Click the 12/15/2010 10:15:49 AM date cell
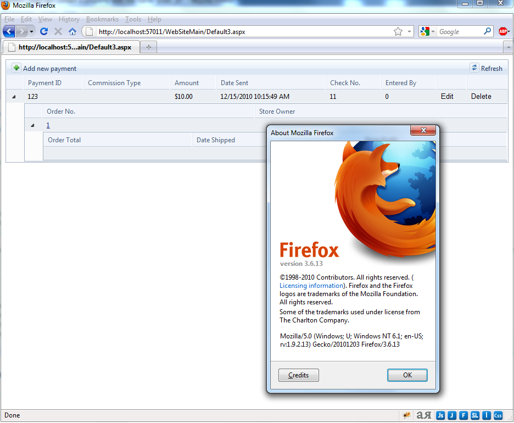This screenshot has width=514, height=423. coord(255,97)
